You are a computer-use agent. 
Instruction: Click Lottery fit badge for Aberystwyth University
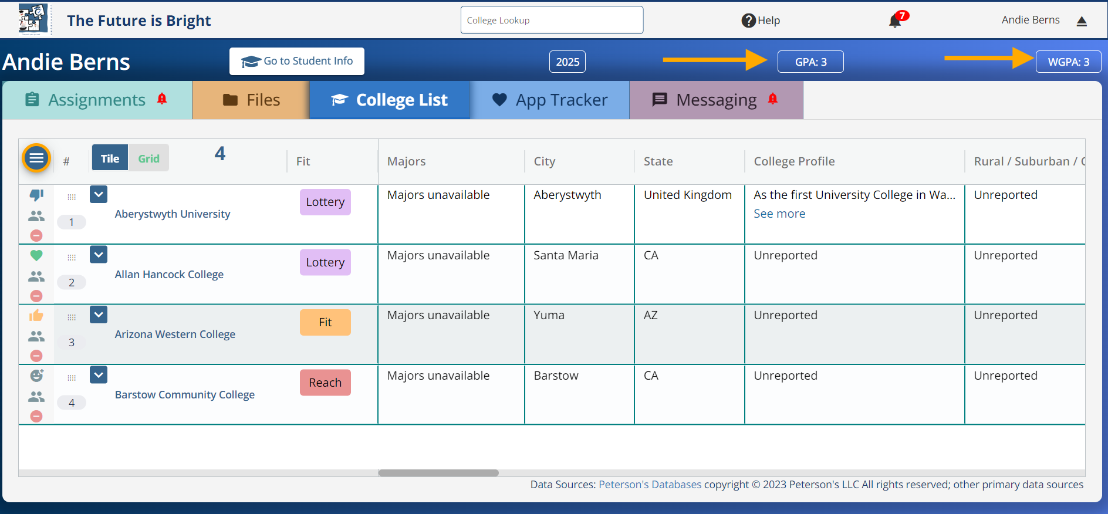[325, 202]
